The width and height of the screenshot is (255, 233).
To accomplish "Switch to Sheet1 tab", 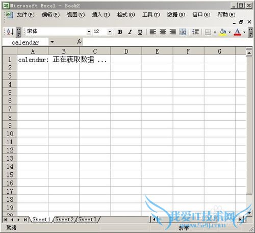I will 41,219.
